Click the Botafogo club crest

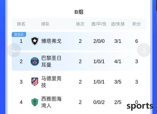(35, 41)
